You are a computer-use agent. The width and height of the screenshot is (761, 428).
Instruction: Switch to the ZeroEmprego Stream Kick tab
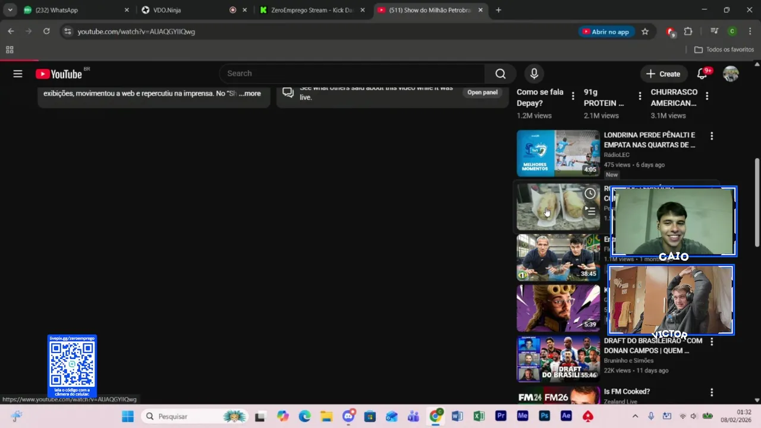coord(312,10)
